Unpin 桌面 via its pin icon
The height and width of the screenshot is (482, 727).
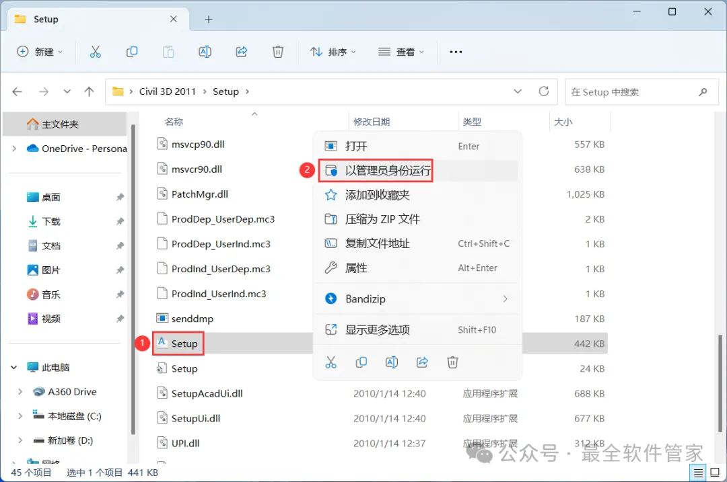120,197
